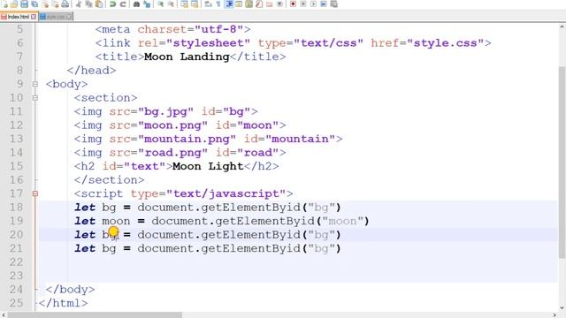The height and width of the screenshot is (318, 566).
Task: Toggle word wrap
Action: point(208,4)
